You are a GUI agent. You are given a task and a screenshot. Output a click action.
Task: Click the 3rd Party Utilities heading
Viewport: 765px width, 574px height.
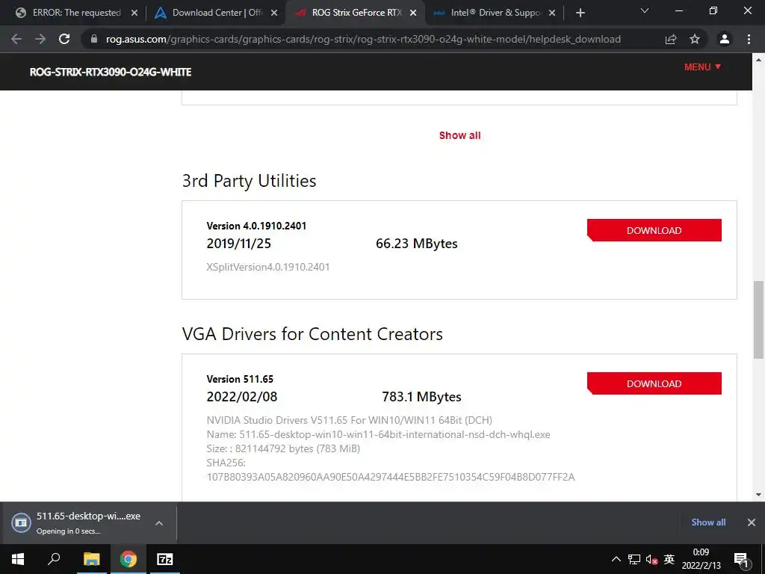click(x=249, y=181)
